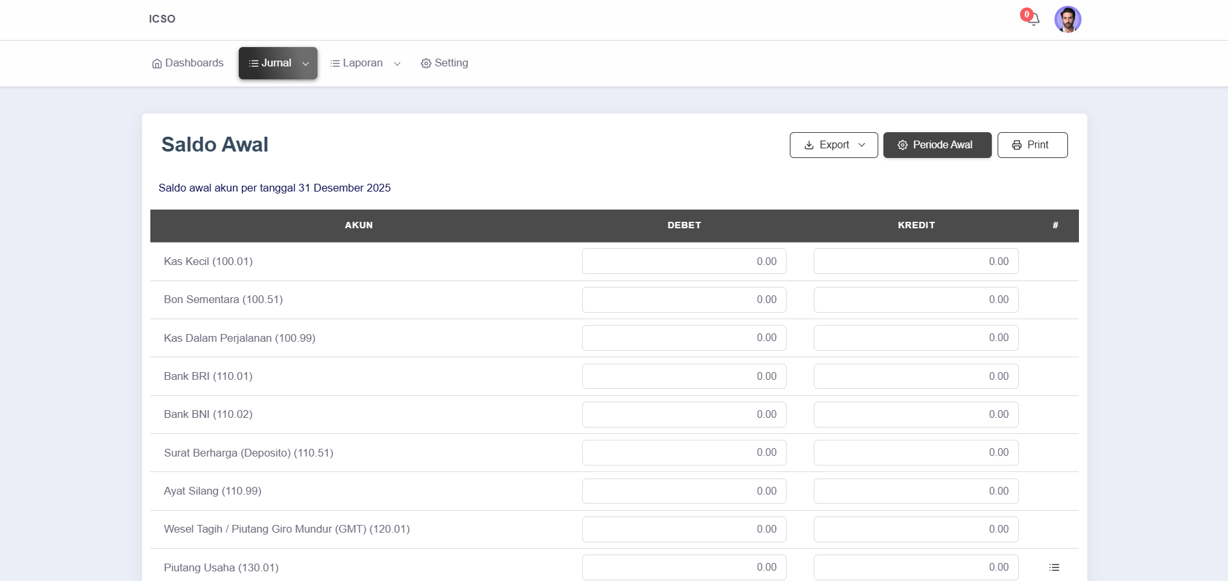Expand the Laporan dropdown menu
This screenshot has height=581, width=1228.
pyautogui.click(x=365, y=63)
